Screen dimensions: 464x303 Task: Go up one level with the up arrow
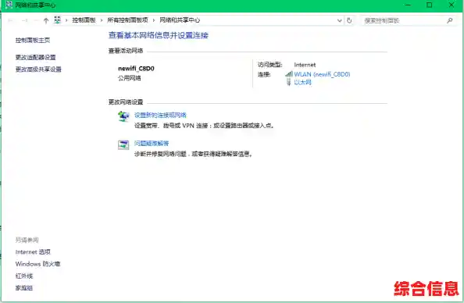click(x=46, y=20)
